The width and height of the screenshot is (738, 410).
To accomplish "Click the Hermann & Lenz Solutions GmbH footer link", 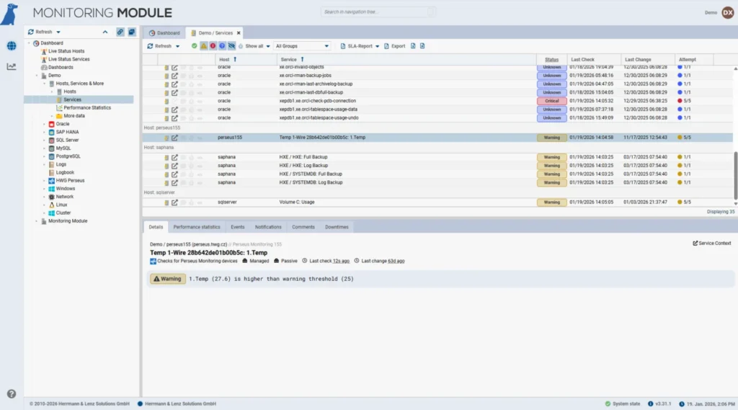I will [180, 404].
